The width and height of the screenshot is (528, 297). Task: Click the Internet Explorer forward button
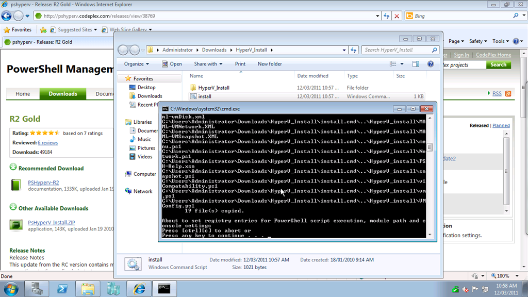(18, 16)
